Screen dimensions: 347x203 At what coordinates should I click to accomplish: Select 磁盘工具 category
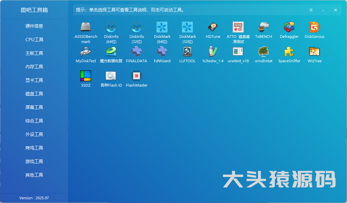(x=34, y=94)
